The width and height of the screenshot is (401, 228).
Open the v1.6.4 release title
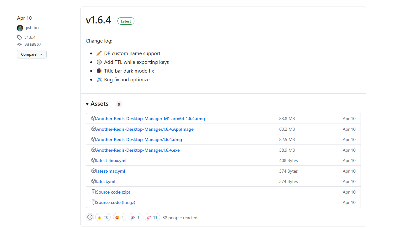coord(98,20)
